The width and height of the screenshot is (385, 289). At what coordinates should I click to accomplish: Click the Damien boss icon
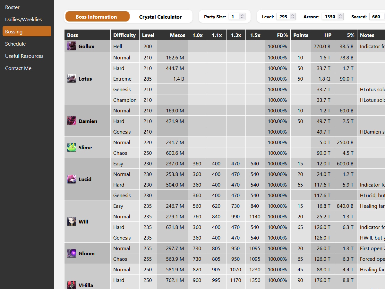tap(72, 121)
